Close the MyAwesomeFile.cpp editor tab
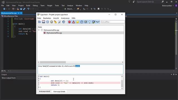The height and width of the screenshot is (100, 178). pyautogui.click(x=21, y=13)
